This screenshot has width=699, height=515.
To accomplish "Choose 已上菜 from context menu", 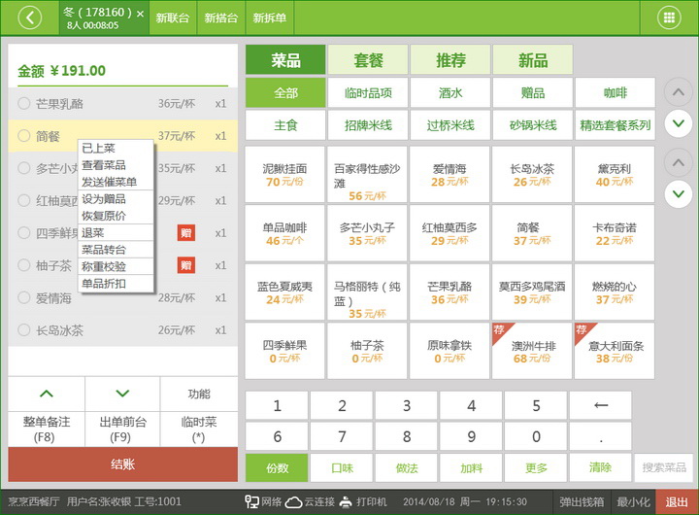I will [x=116, y=148].
